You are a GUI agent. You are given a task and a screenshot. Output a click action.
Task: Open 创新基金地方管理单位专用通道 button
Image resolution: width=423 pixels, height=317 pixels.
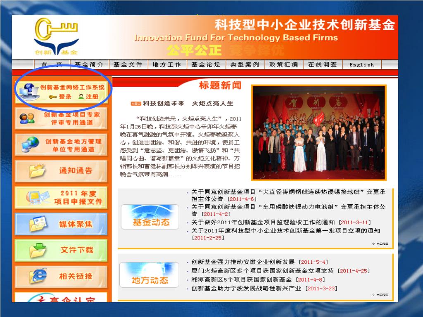[61, 145]
